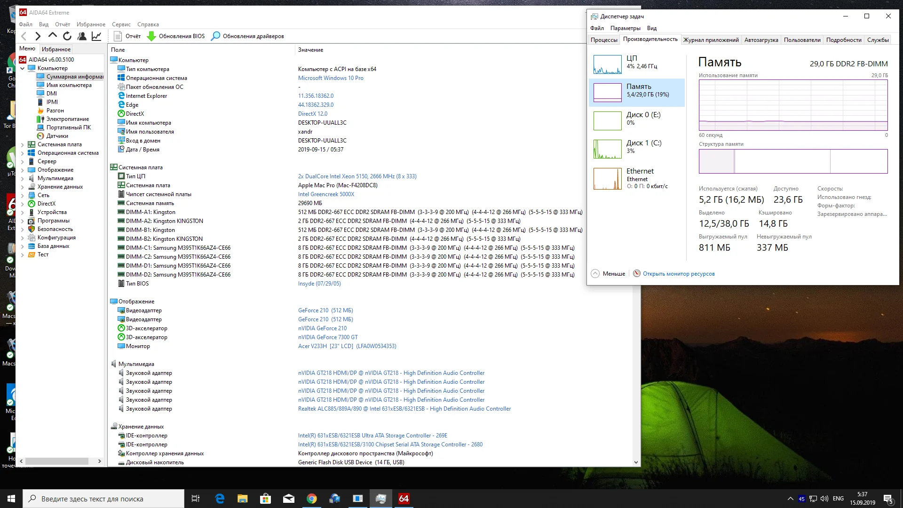Open the user/remote management icon
The width and height of the screenshot is (903, 508).
coord(82,36)
